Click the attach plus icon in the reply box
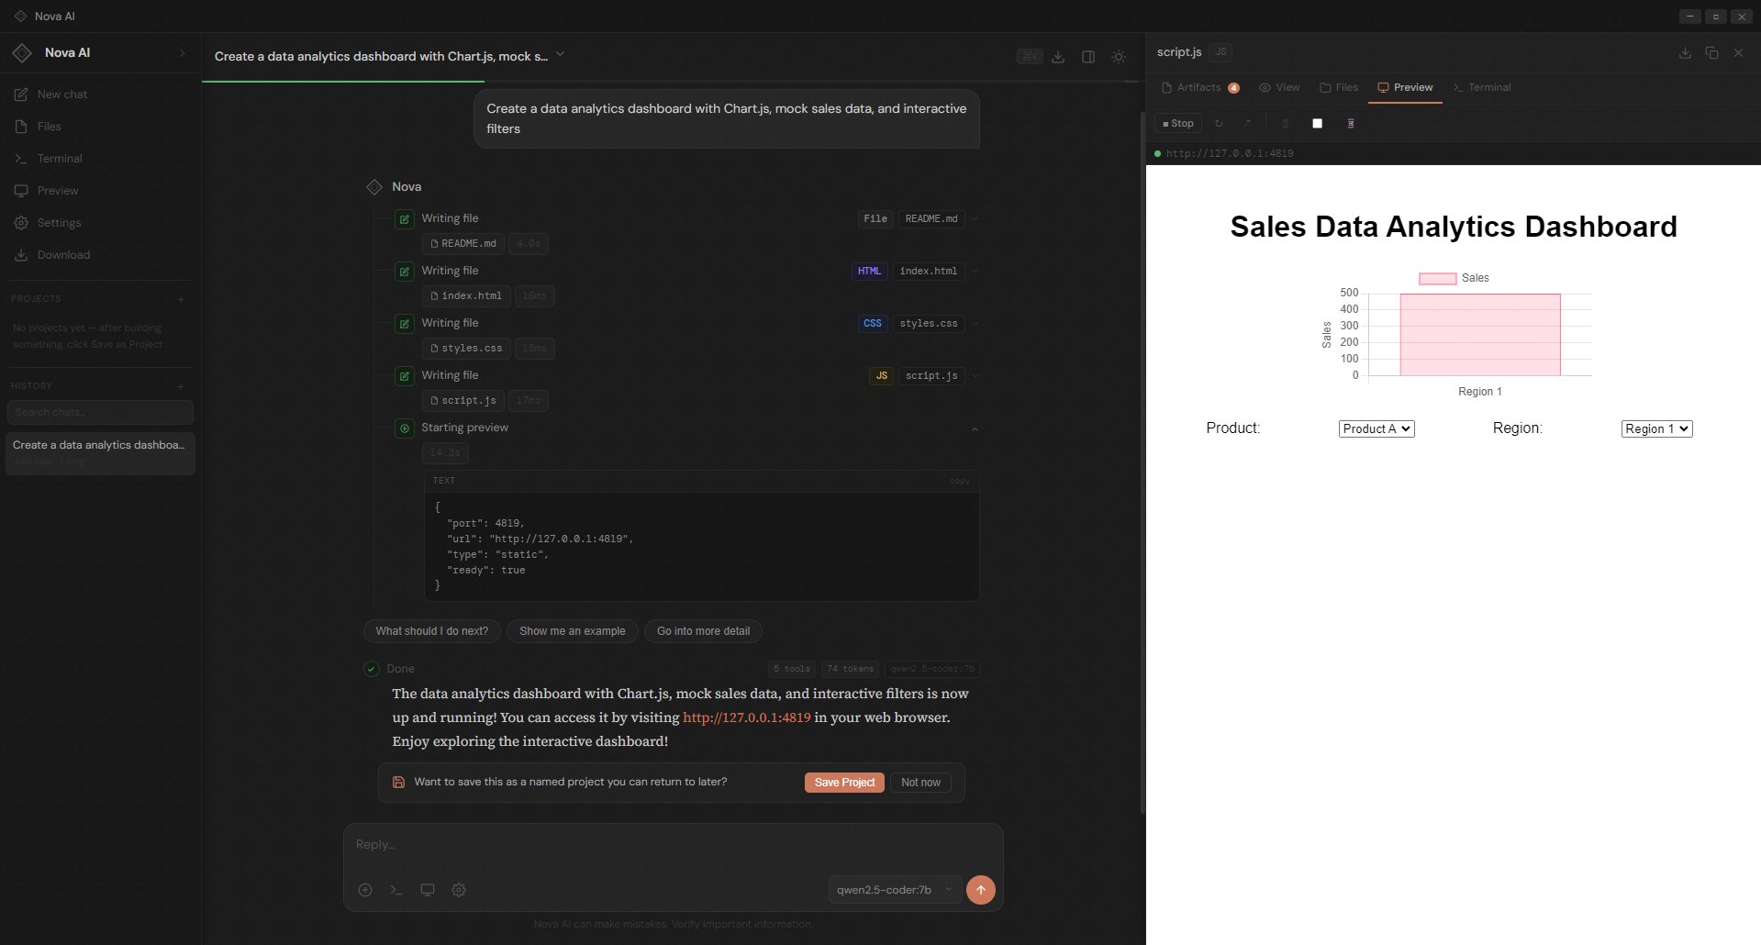The width and height of the screenshot is (1761, 945). (x=365, y=890)
